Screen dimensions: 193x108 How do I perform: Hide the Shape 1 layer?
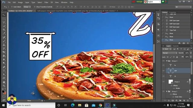tap(163, 82)
